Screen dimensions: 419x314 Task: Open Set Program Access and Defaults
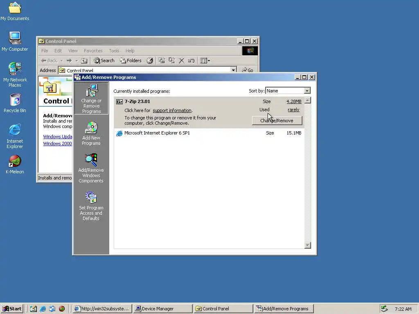pos(91,206)
